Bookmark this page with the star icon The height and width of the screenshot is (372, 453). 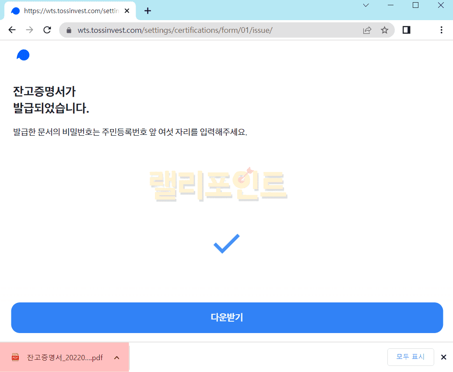pyautogui.click(x=384, y=30)
